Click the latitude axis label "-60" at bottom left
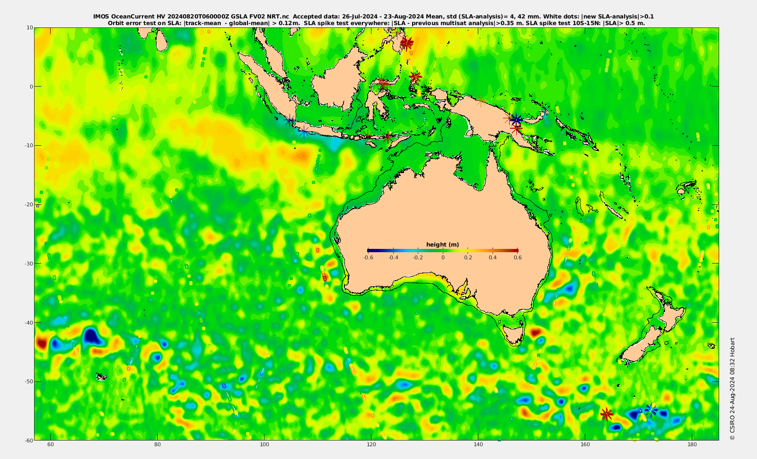The image size is (757, 459). [x=28, y=440]
